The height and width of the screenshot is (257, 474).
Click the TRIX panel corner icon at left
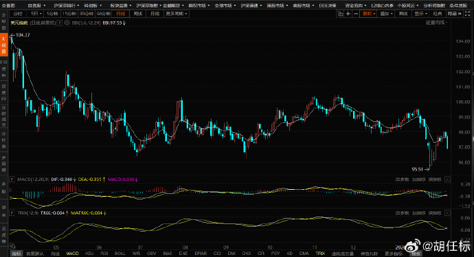point(12,213)
